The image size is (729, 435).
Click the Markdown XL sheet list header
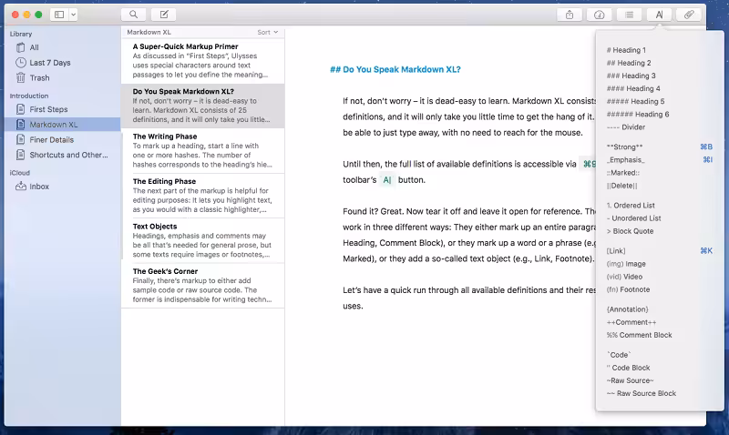coord(149,32)
